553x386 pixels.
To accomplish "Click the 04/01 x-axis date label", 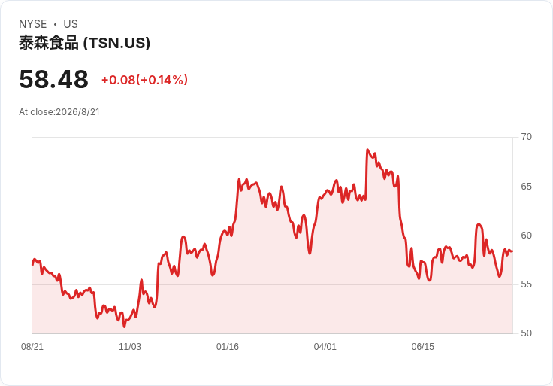I will coord(325,347).
